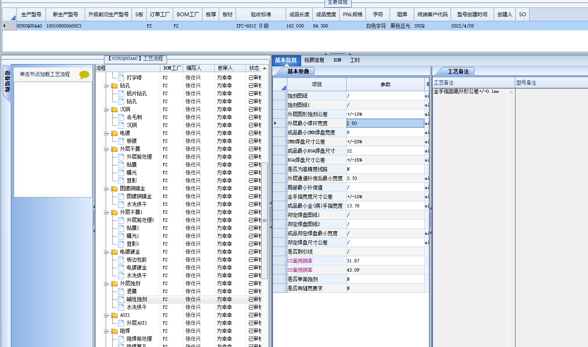Click the 成品最小金(锡)手指宽度 value 13.78
This screenshot has width=588, height=347.
tap(385, 206)
